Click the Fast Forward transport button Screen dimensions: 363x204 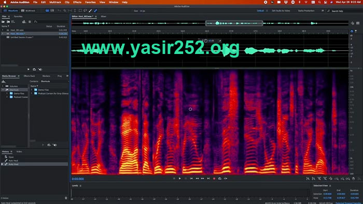point(203,179)
